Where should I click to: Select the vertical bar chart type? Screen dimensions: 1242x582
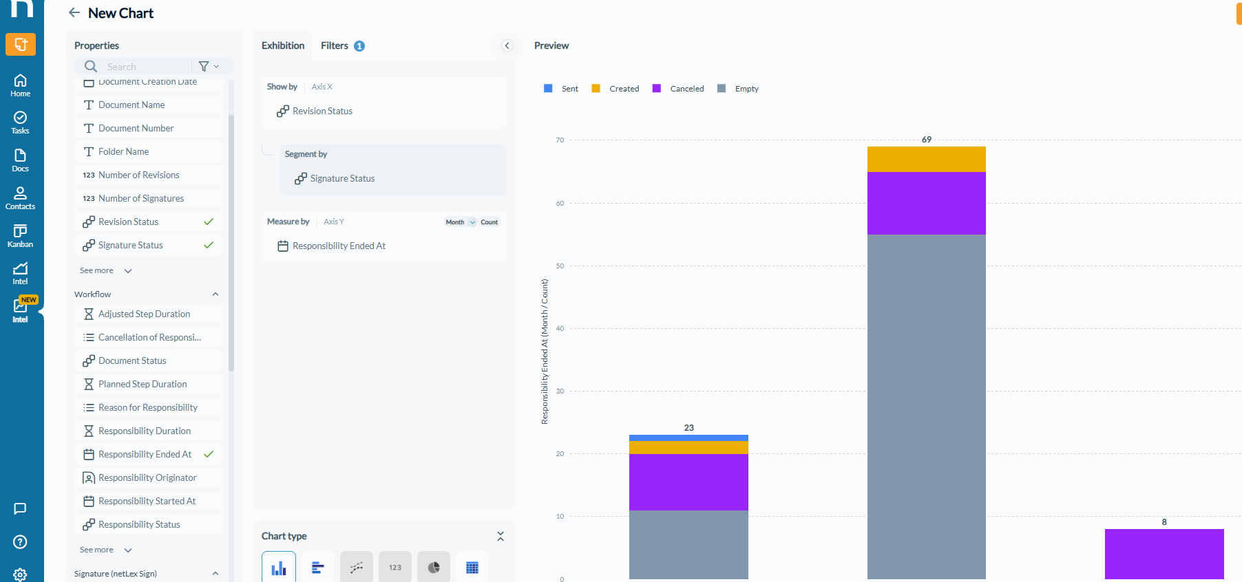coord(279,567)
